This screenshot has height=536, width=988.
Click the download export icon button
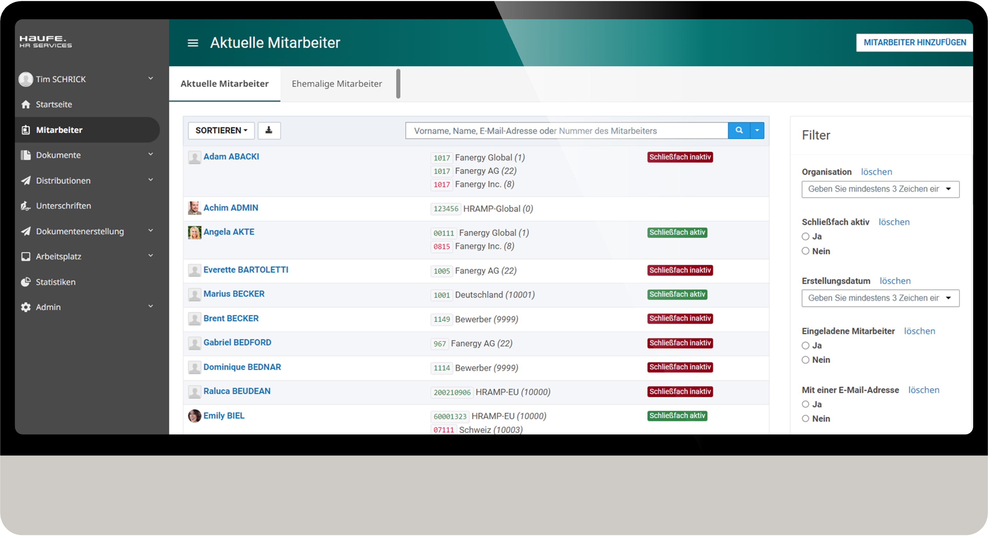click(269, 131)
